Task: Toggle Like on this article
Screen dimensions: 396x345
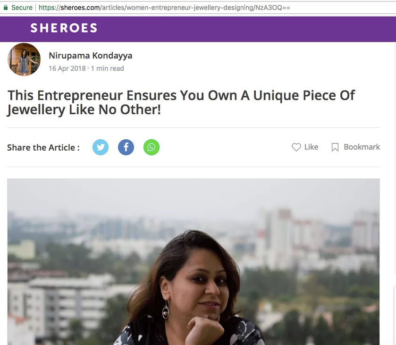Action: (305, 147)
